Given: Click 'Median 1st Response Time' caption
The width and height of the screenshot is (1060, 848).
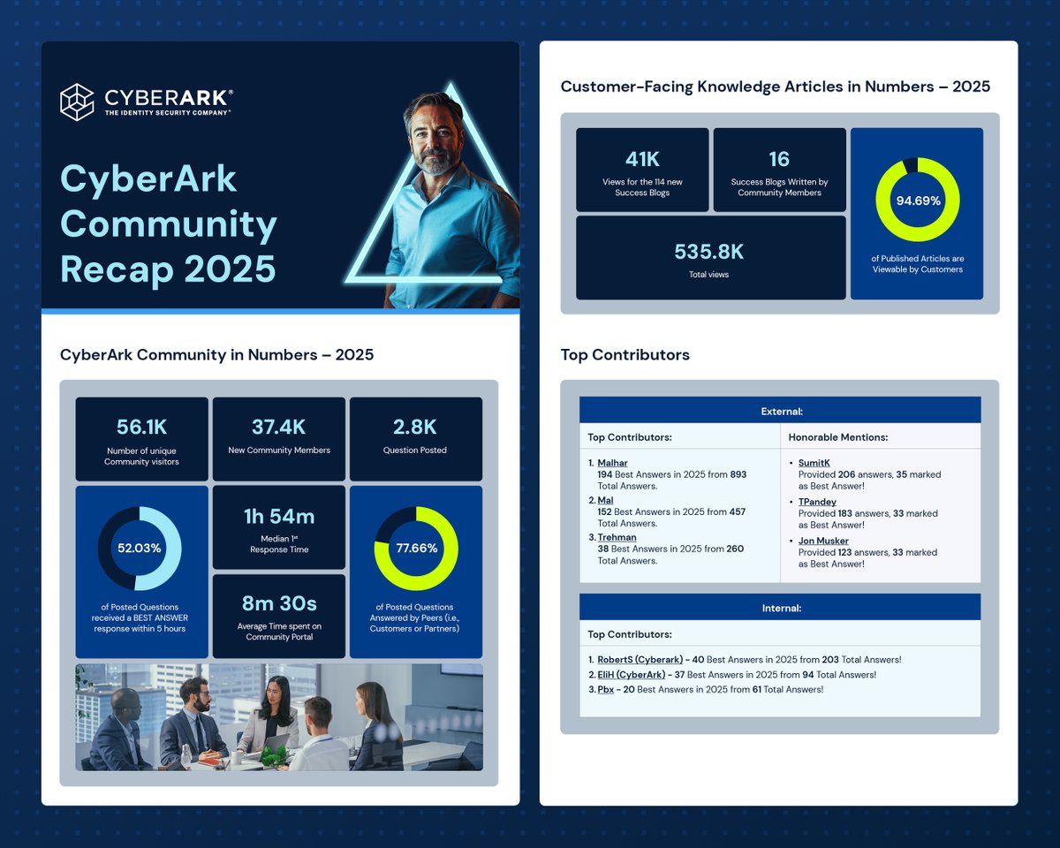Looking at the screenshot, I should point(279,543).
